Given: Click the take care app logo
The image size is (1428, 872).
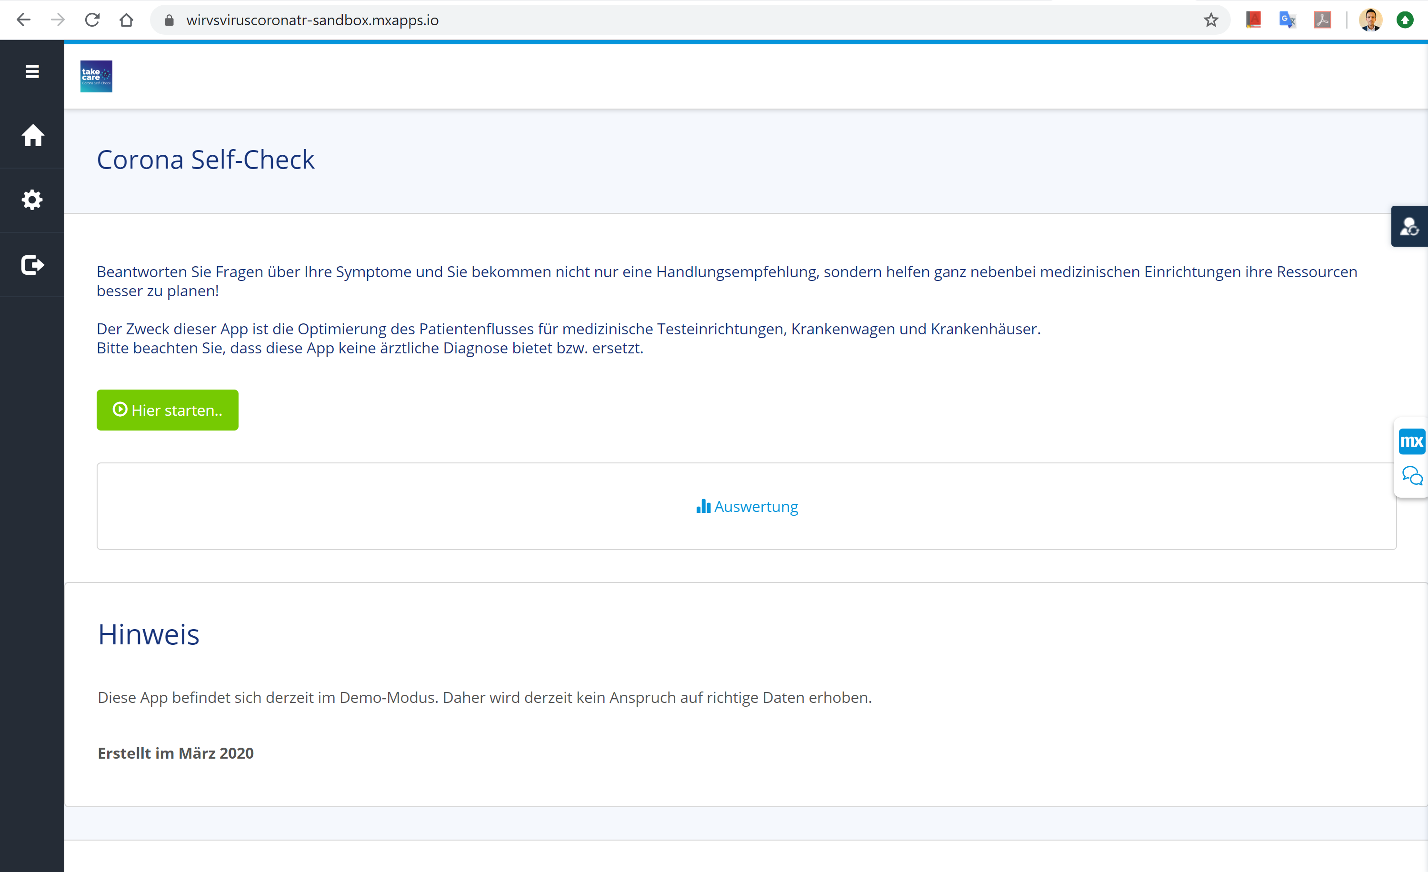Looking at the screenshot, I should click(x=96, y=77).
